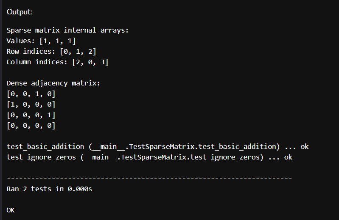This screenshot has width=339, height=220.
Task: Click "ok" ending the test_ignore_zeros line
Action: coord(288,157)
